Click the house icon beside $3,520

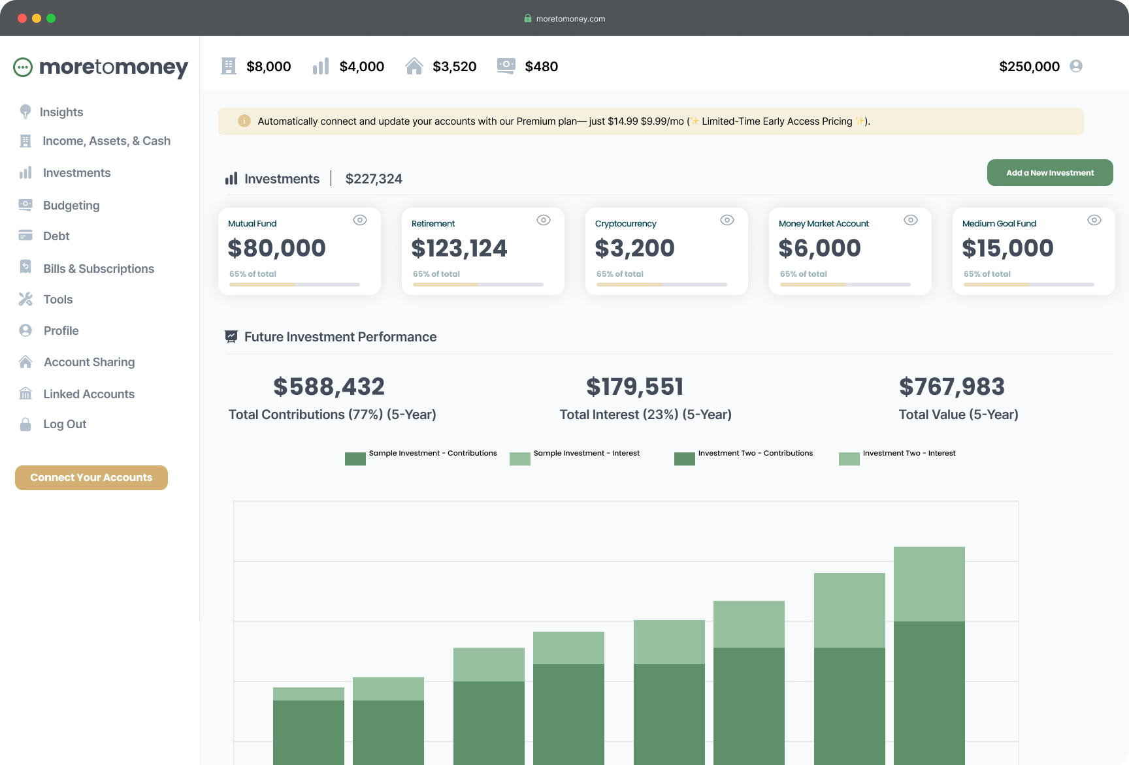[x=414, y=66]
